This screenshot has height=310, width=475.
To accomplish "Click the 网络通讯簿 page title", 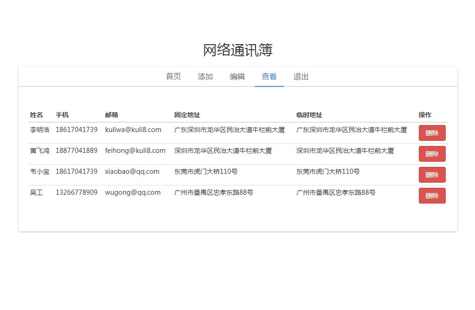I will tap(238, 50).
